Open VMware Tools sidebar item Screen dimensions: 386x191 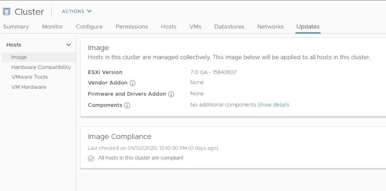click(x=29, y=77)
